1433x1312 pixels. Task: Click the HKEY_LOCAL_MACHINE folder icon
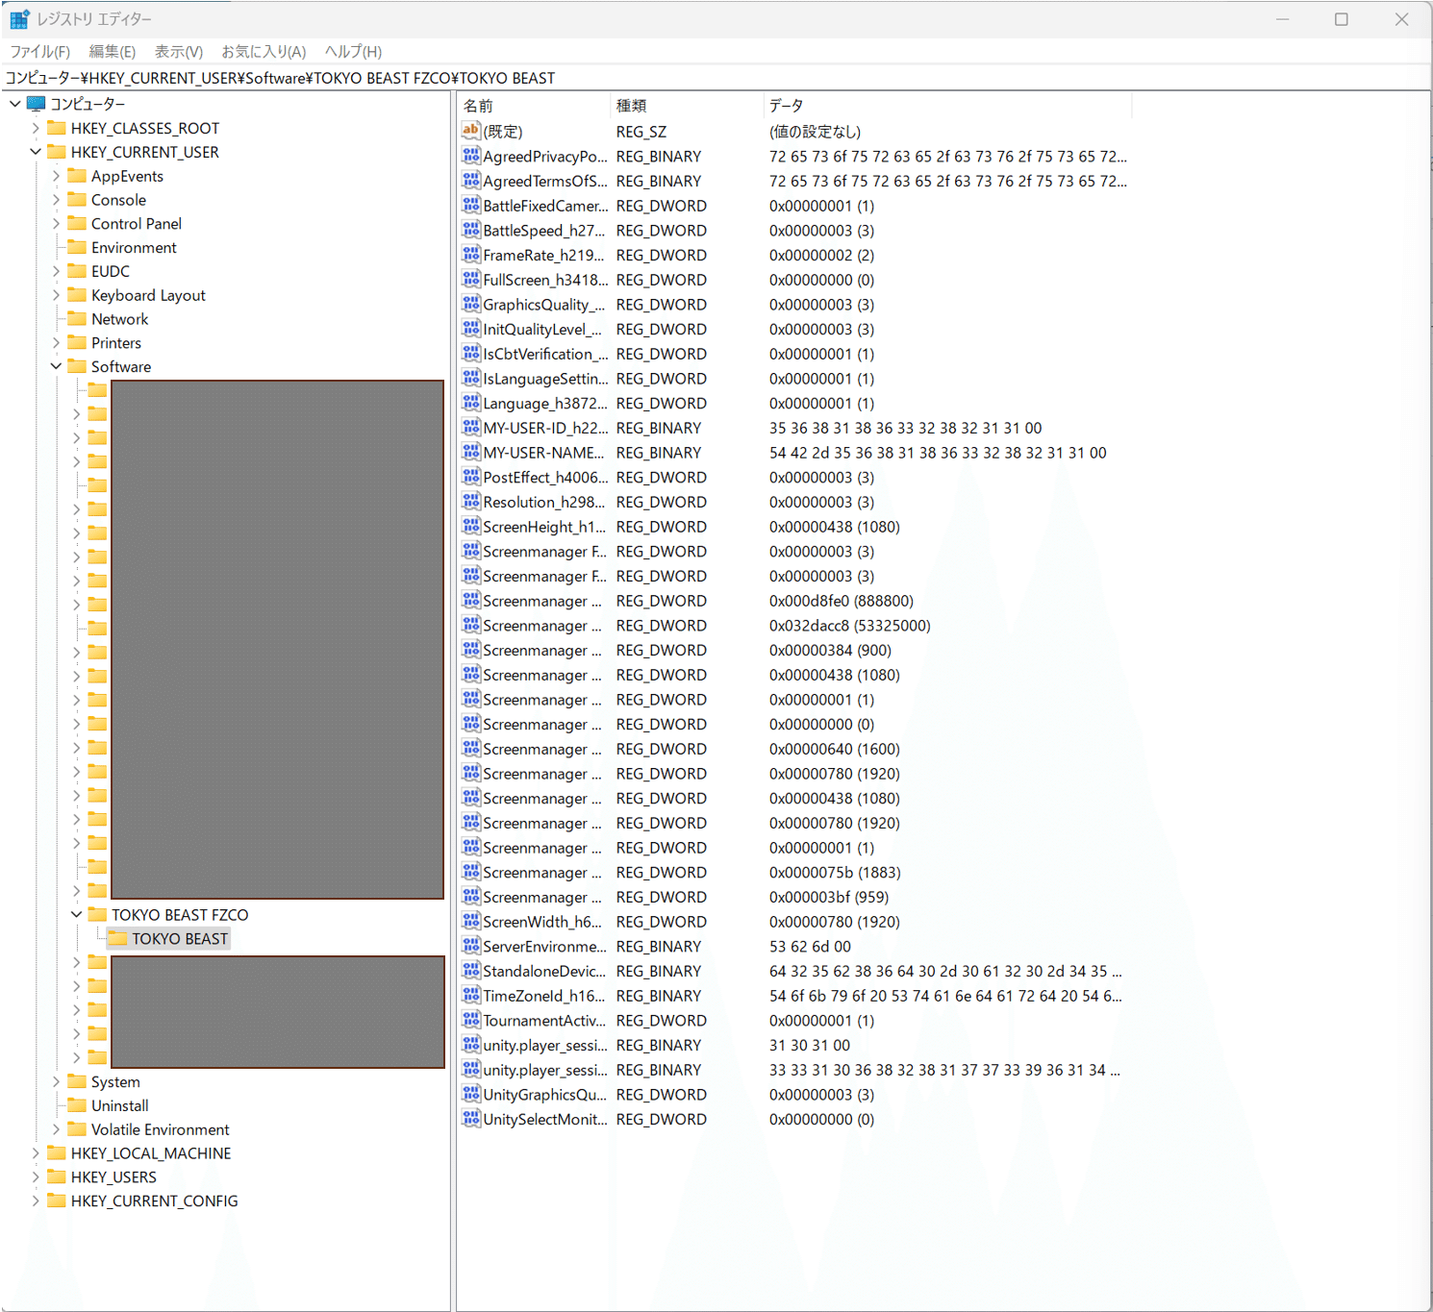click(x=57, y=1152)
